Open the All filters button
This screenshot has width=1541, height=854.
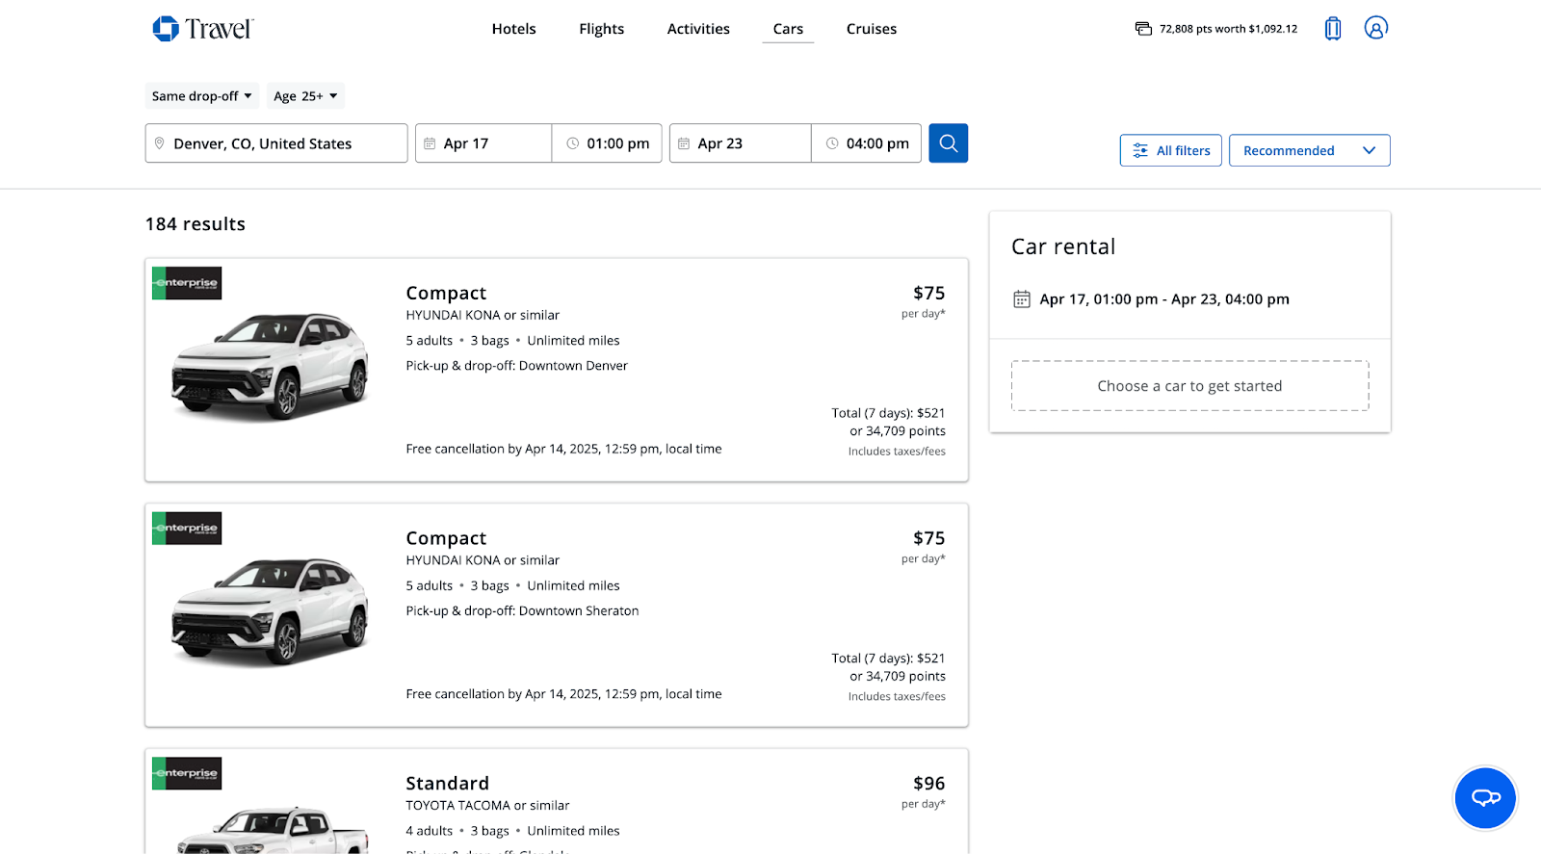coord(1171,150)
